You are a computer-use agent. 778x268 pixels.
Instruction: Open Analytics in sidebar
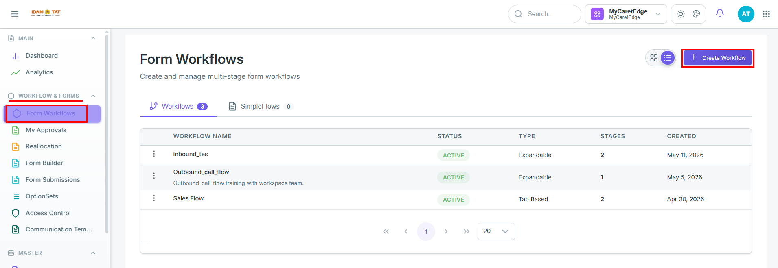(x=39, y=72)
